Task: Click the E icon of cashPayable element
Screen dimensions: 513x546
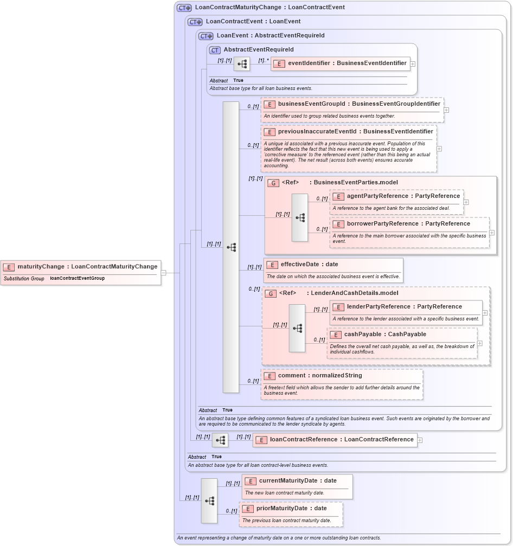Action: coord(336,335)
